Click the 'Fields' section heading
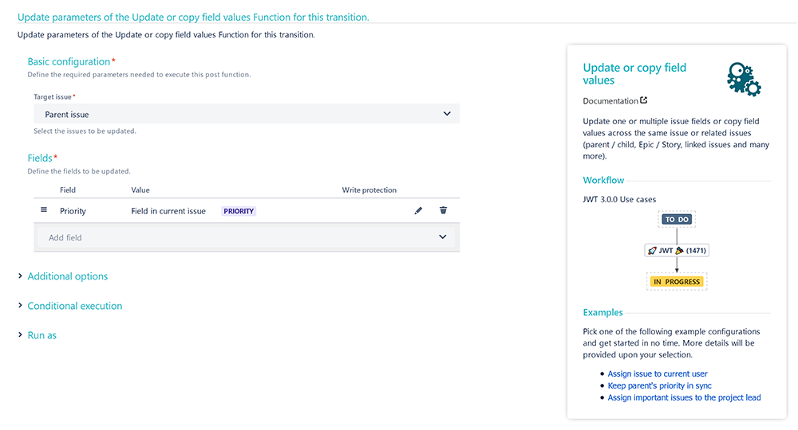Image resolution: width=798 pixels, height=430 pixels. [40, 158]
